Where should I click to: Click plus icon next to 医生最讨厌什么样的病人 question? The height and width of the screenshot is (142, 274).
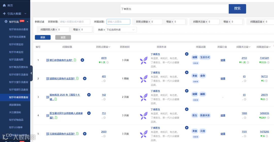(89, 113)
